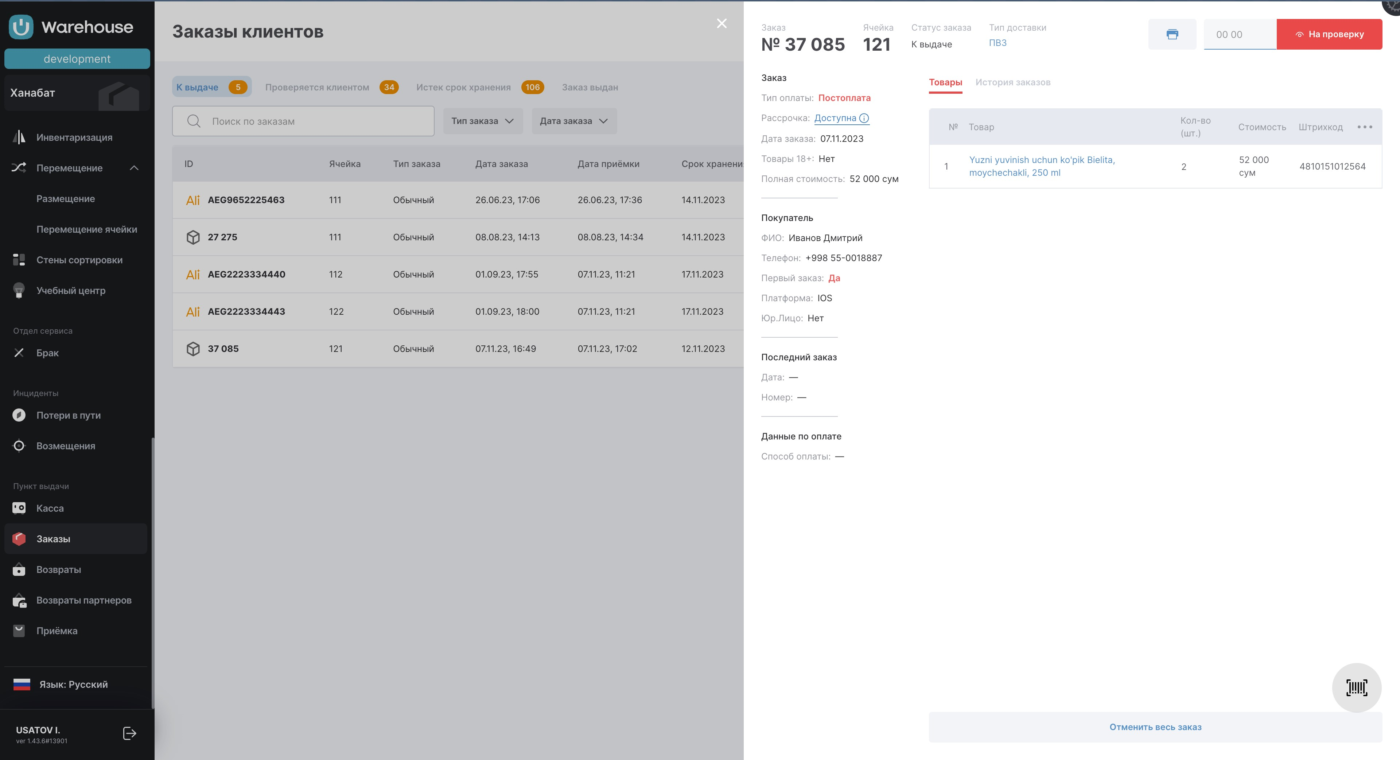The width and height of the screenshot is (1400, 760).
Task: Click the info icon next to Доступна
Action: coord(864,118)
